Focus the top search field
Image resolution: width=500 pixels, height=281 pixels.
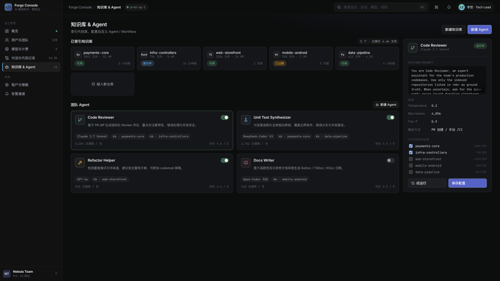pyautogui.click(x=381, y=7)
